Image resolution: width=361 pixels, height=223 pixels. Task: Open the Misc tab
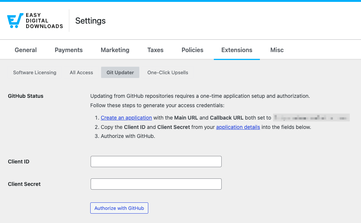pos(277,50)
